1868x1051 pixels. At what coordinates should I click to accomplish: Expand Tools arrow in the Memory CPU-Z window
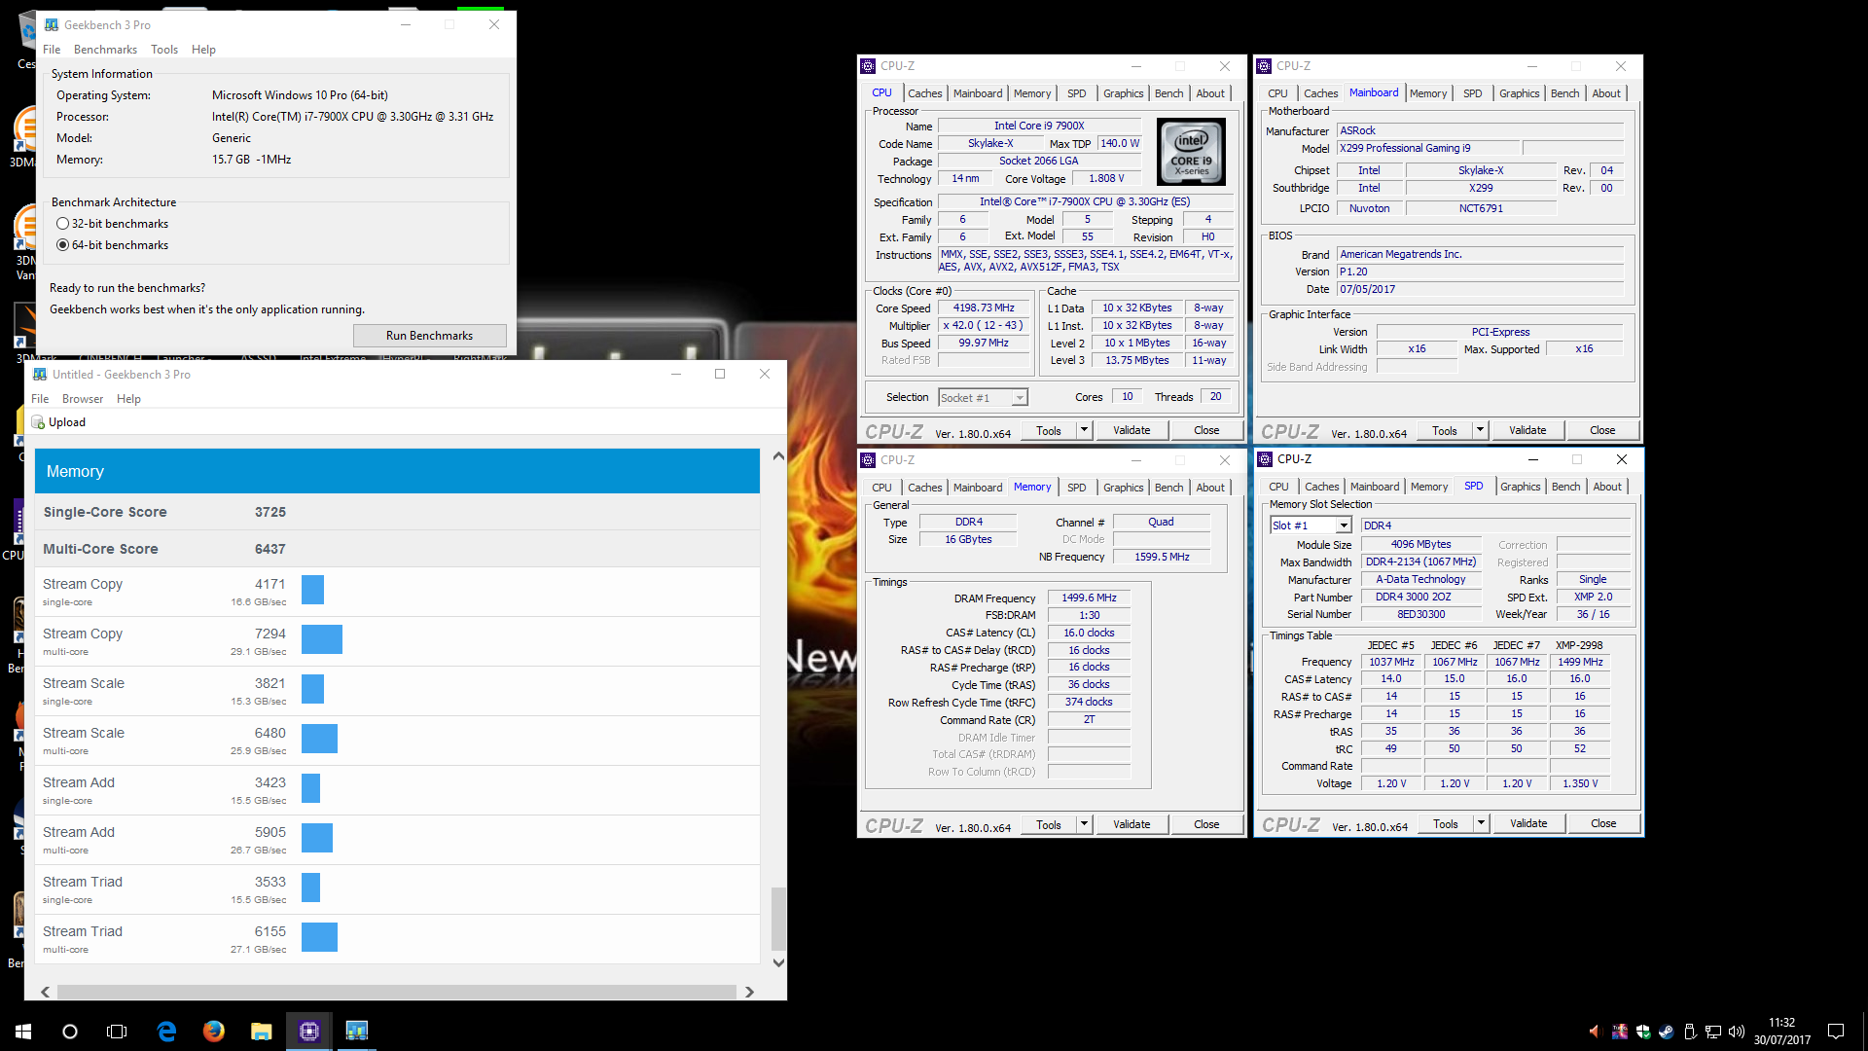pos(1084,824)
